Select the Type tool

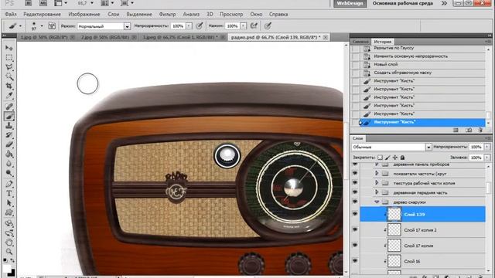(9, 193)
